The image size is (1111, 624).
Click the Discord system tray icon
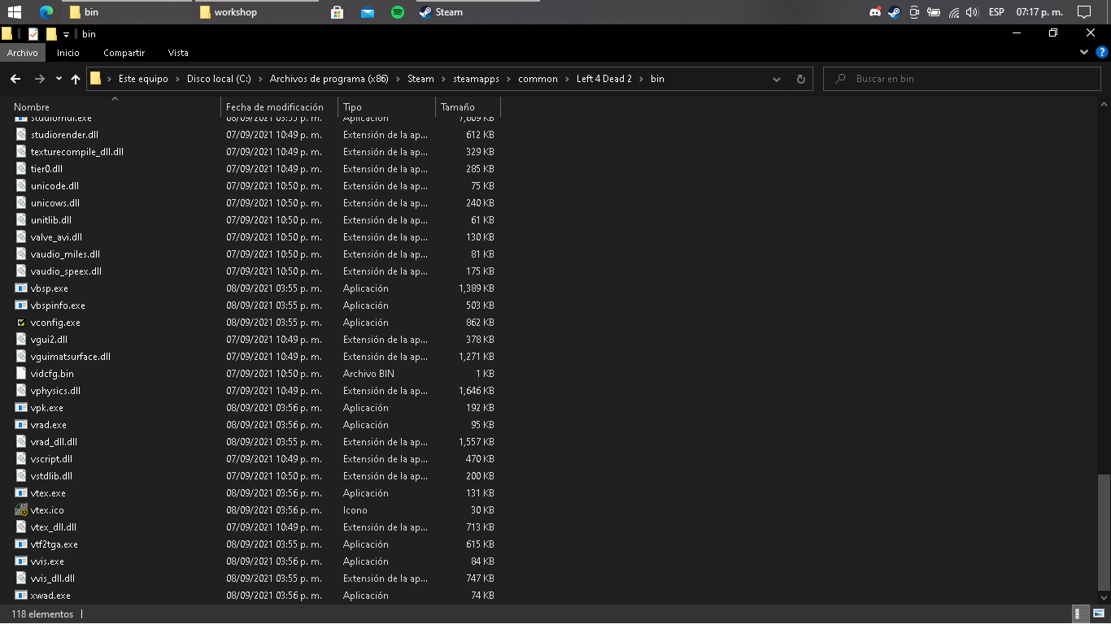[x=875, y=12]
